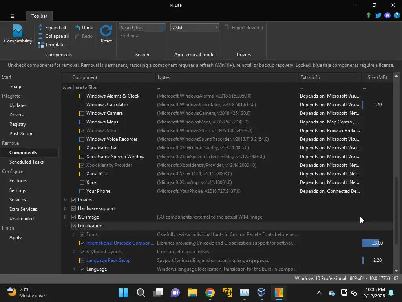The image size is (402, 302).
Task: Click the scrollbar down arrow
Action: click(397, 271)
